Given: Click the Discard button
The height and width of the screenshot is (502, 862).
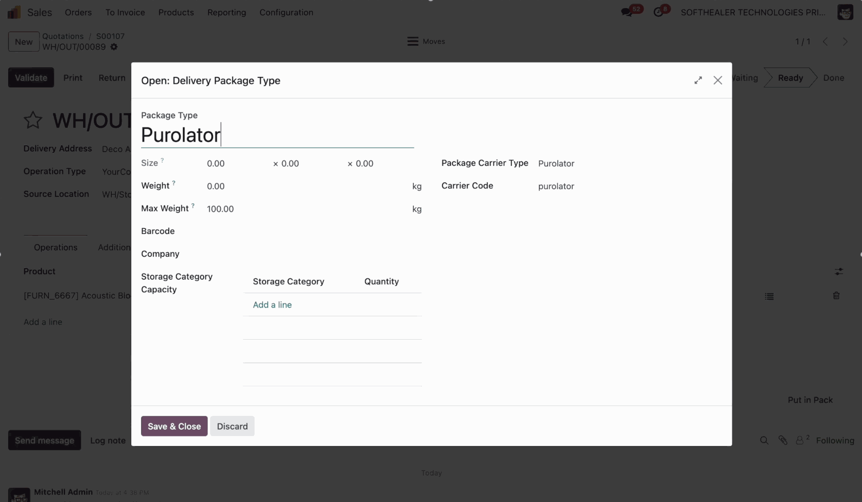Looking at the screenshot, I should pyautogui.click(x=232, y=426).
